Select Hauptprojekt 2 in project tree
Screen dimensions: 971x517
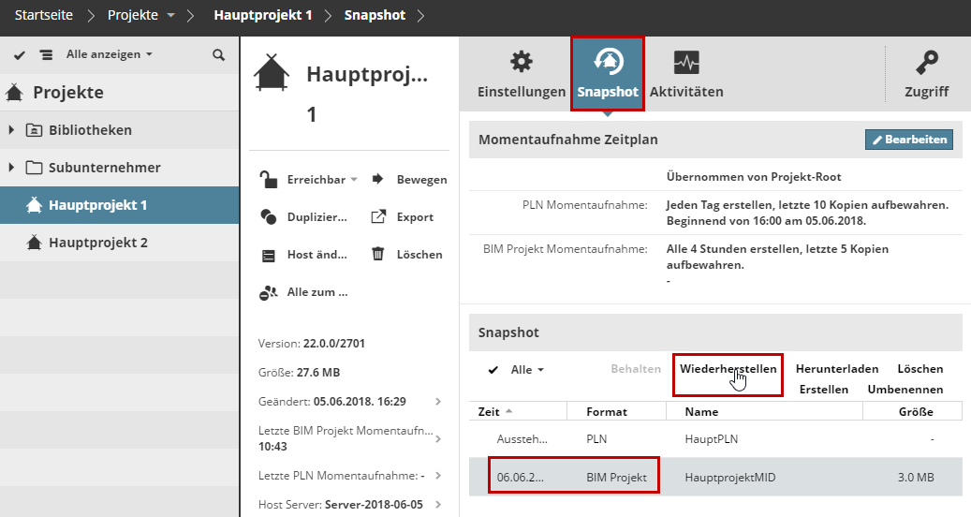[120, 243]
